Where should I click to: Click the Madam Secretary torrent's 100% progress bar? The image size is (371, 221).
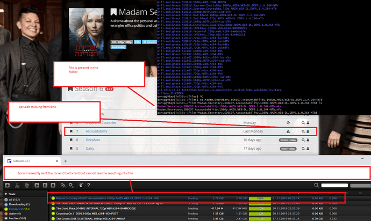[x=260, y=198]
